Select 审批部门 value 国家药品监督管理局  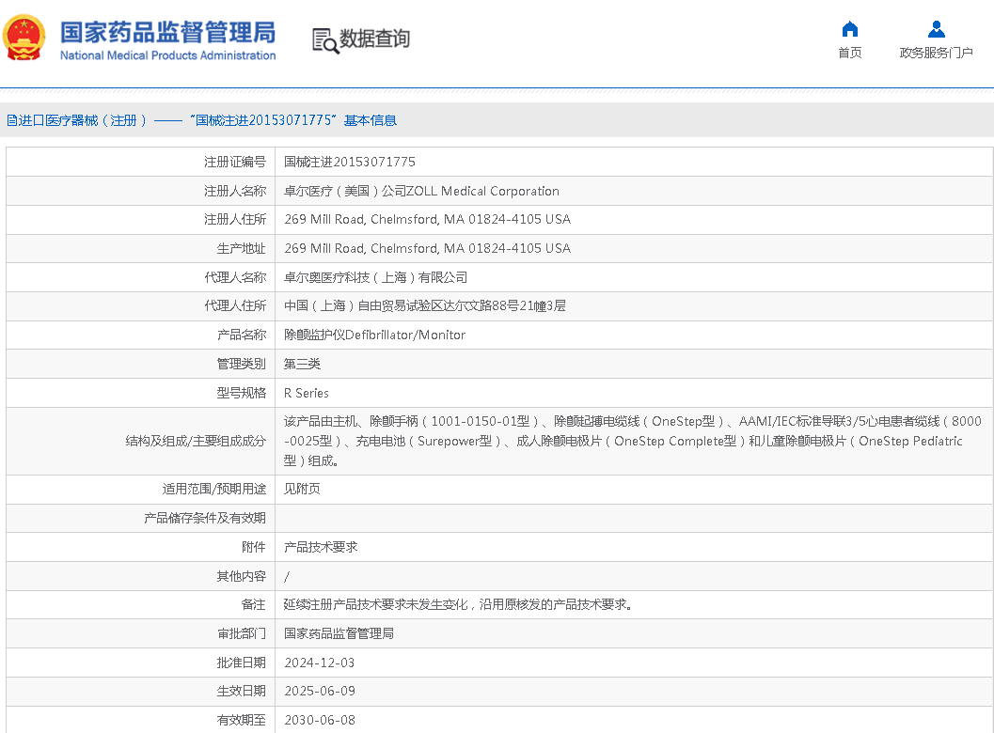339,634
